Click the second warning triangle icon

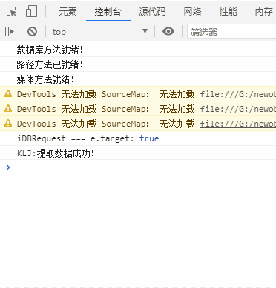[x=8, y=108]
